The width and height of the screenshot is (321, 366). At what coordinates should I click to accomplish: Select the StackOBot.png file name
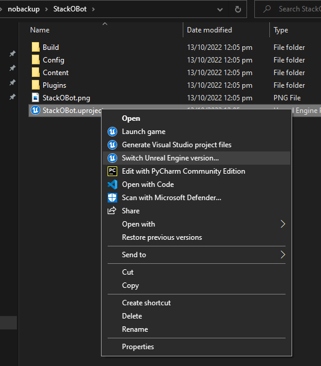click(x=66, y=98)
